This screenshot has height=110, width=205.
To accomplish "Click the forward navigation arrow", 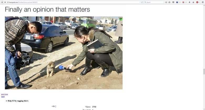I will [5, 2].
